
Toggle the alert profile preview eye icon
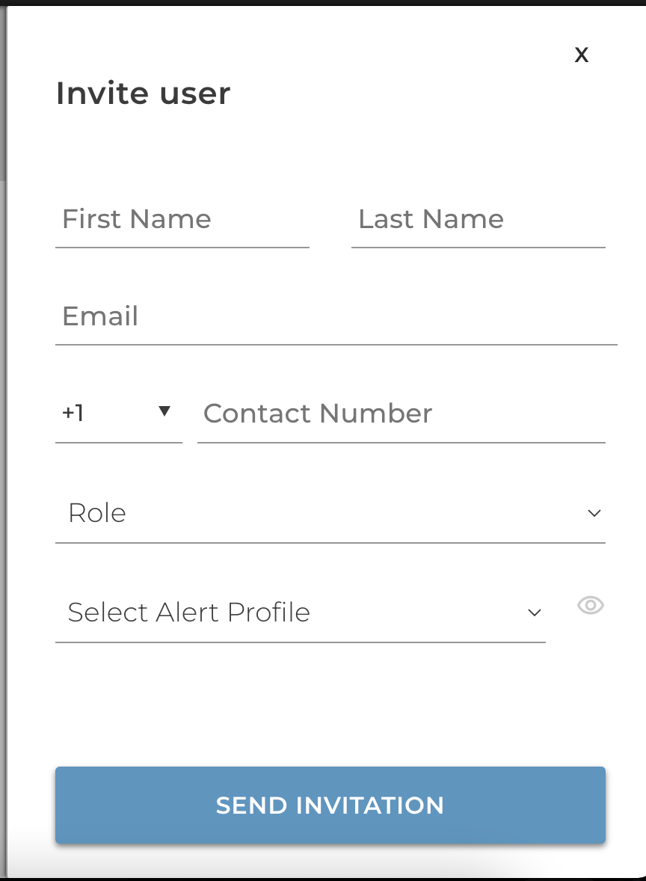(x=591, y=605)
